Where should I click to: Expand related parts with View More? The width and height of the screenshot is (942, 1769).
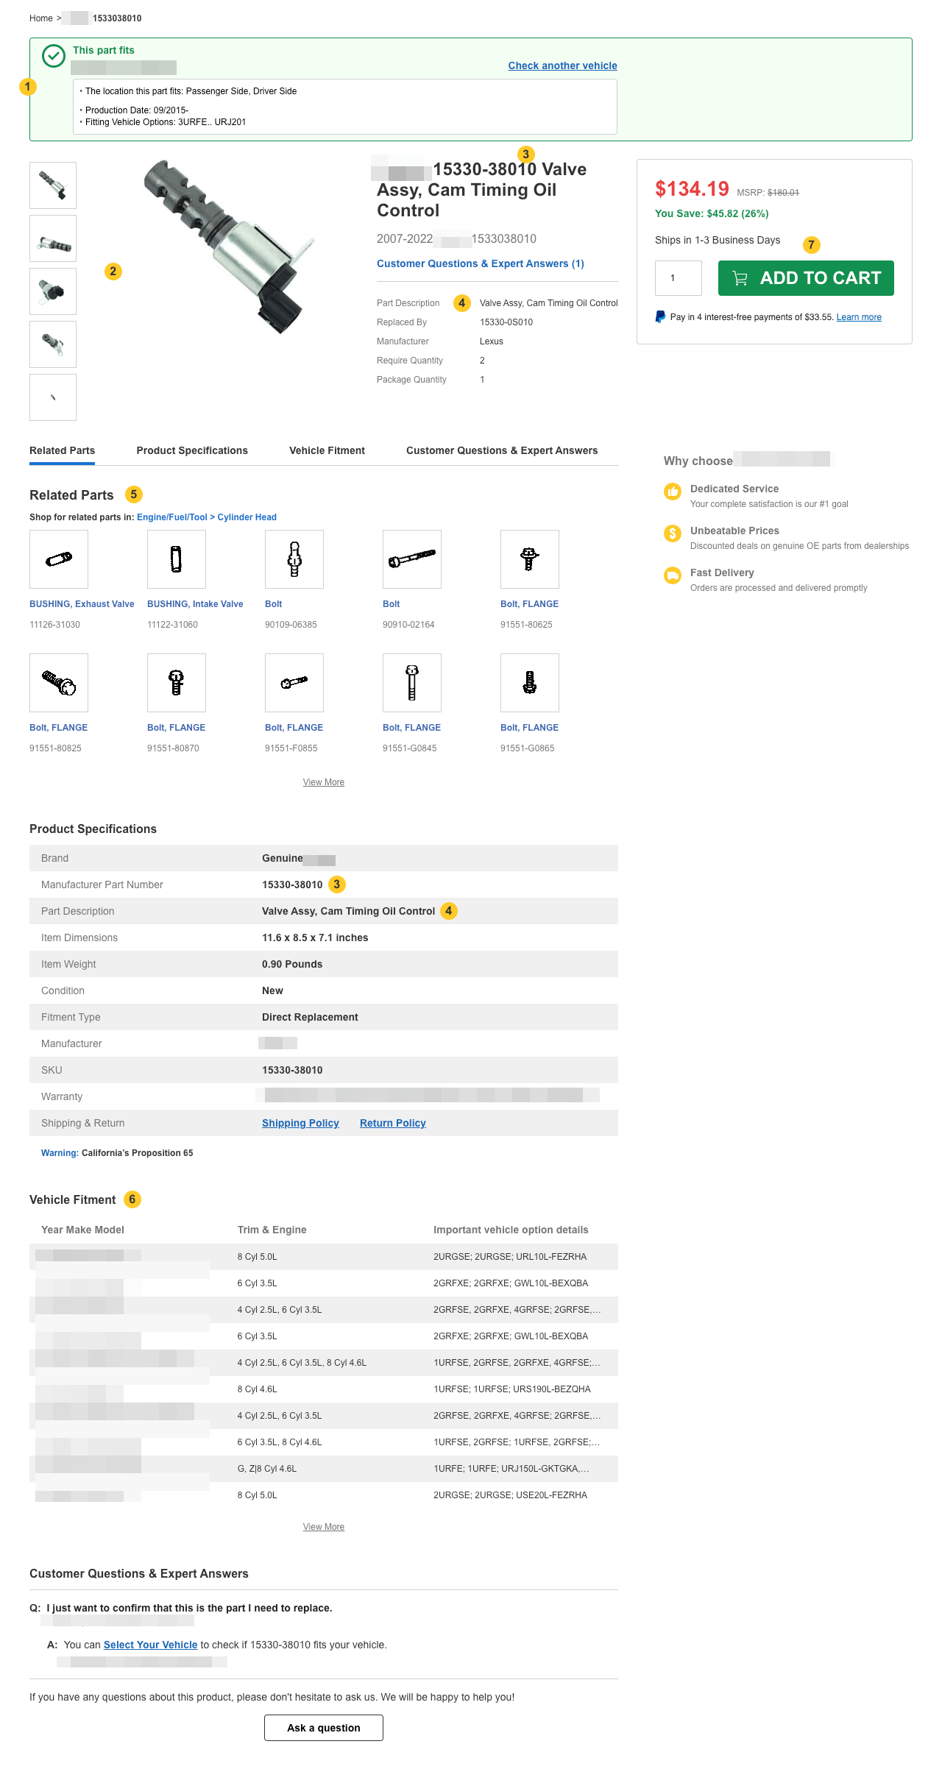(x=324, y=782)
